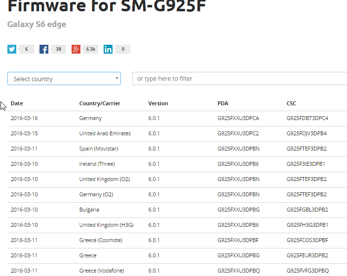This screenshot has width=347, height=276.
Task: Select CSC value G925FEUR3DPB2
Action: tap(307, 255)
